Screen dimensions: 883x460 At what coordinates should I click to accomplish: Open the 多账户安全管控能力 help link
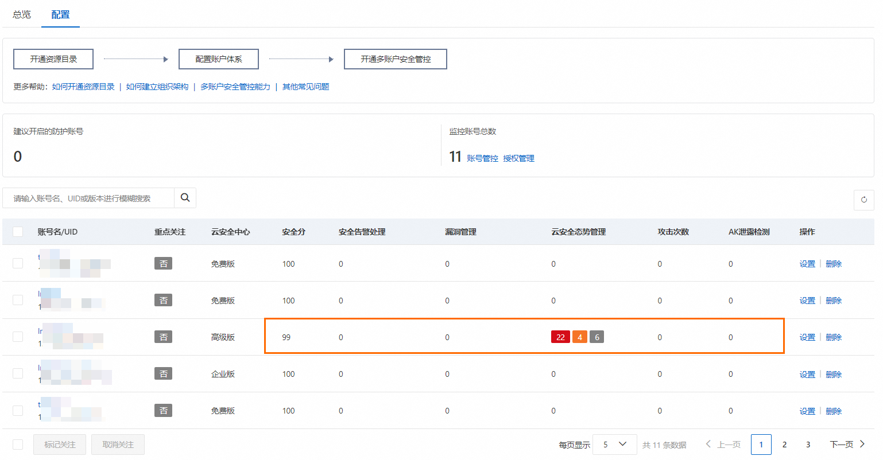click(x=235, y=87)
